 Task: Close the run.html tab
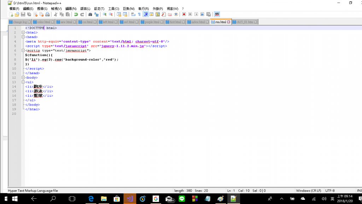pyautogui.click(x=229, y=22)
